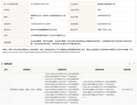Click the 注册资本 label
137x105 pixels.
pyautogui.click(x=7, y=24)
